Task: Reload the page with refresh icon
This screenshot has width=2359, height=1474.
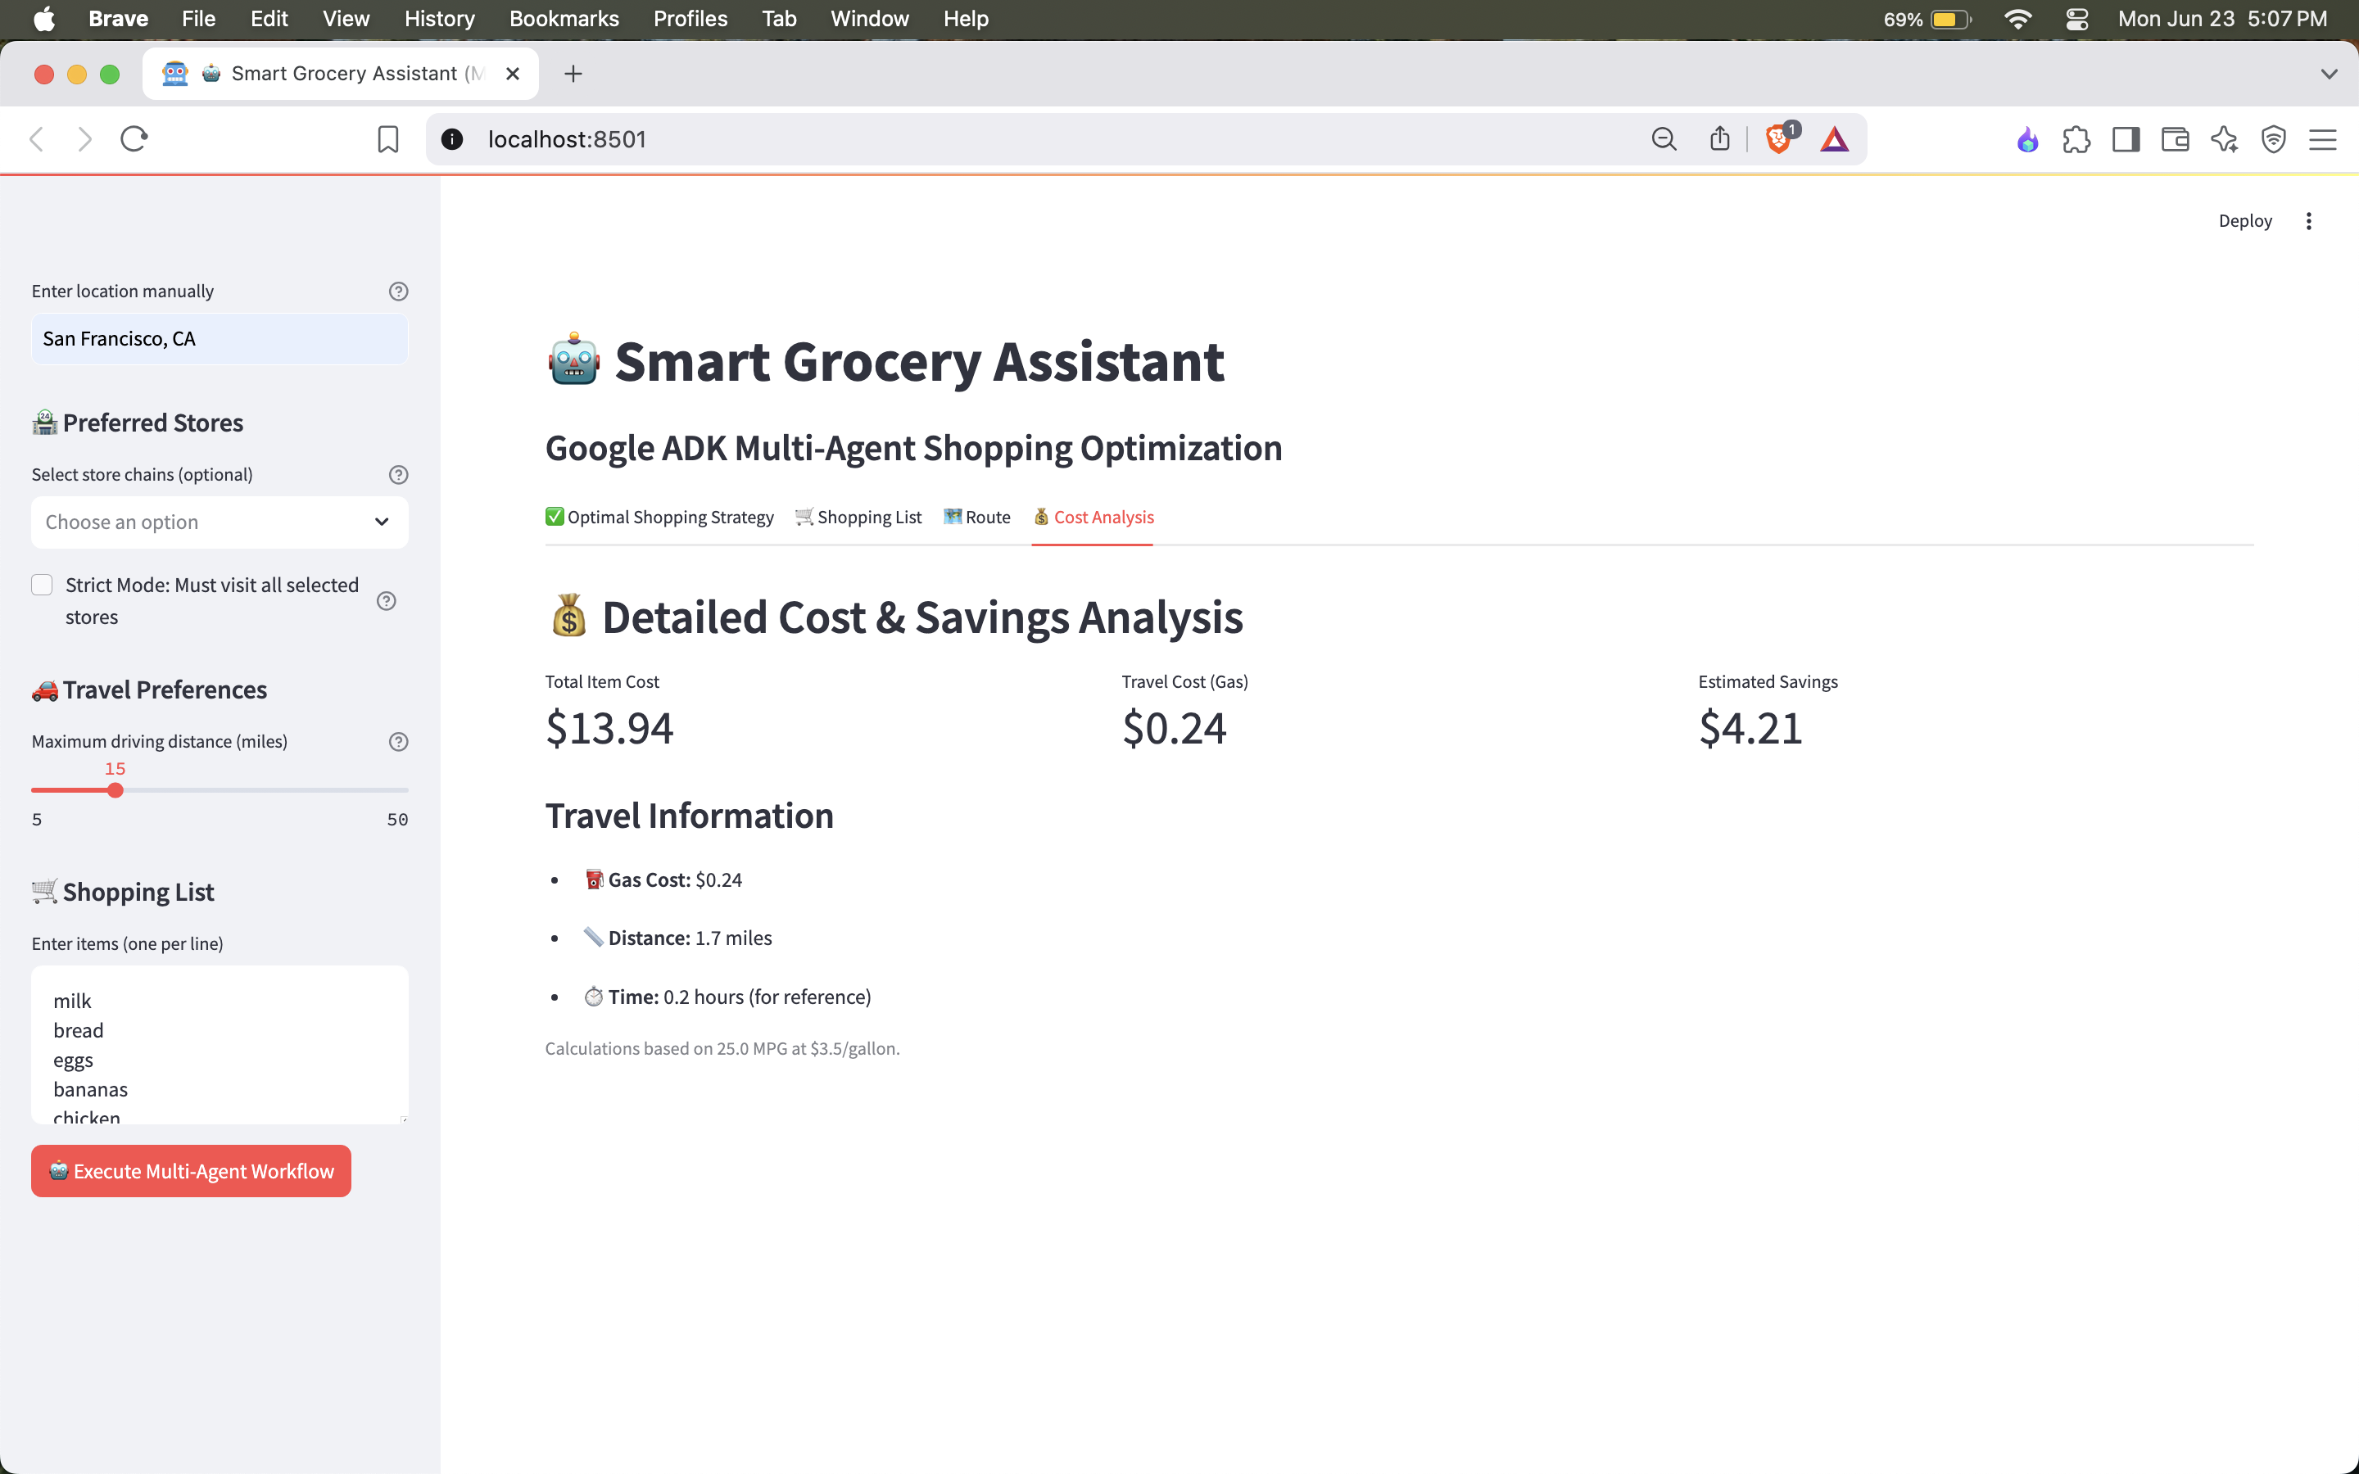Action: tap(134, 139)
